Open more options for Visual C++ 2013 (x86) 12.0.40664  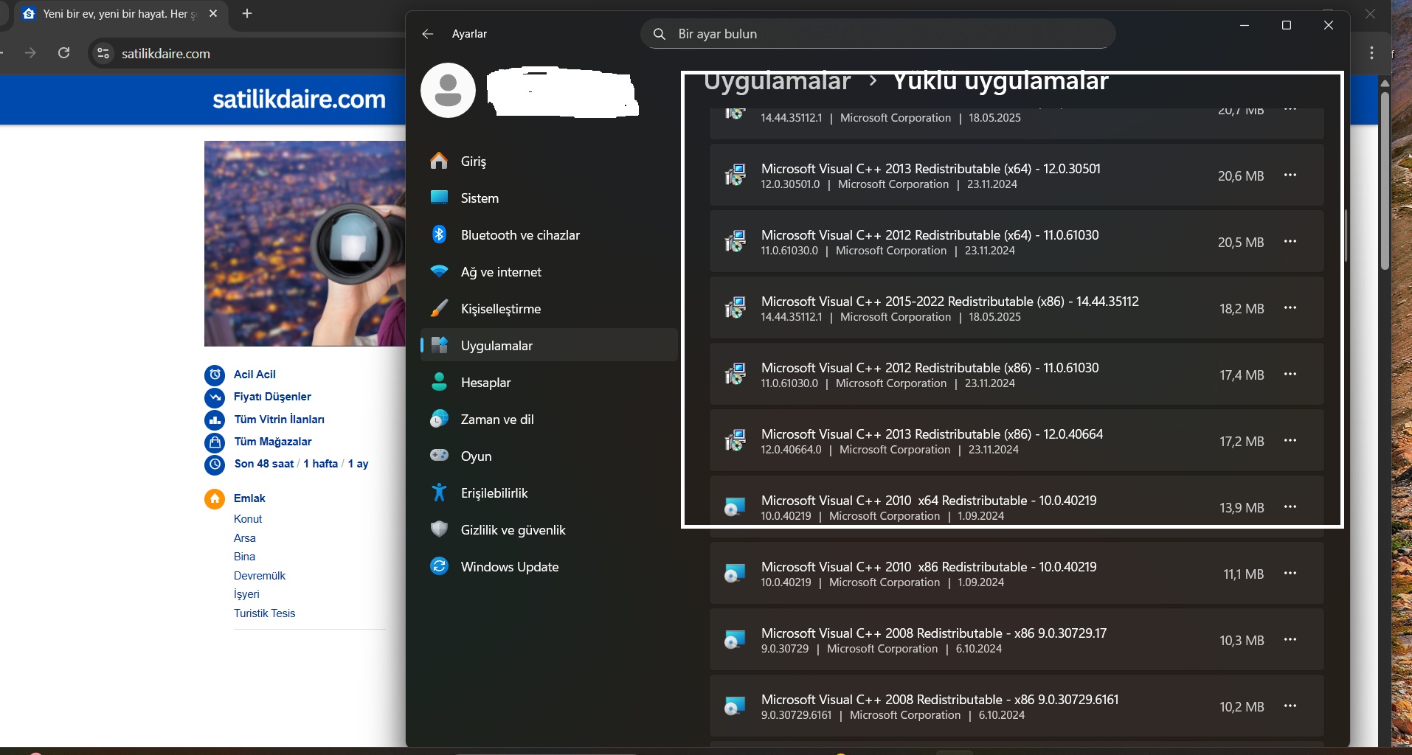[1290, 441]
